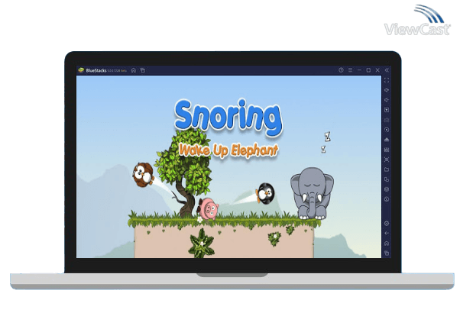Open the recent apps icon beside home
The width and height of the screenshot is (460, 316).
(143, 70)
